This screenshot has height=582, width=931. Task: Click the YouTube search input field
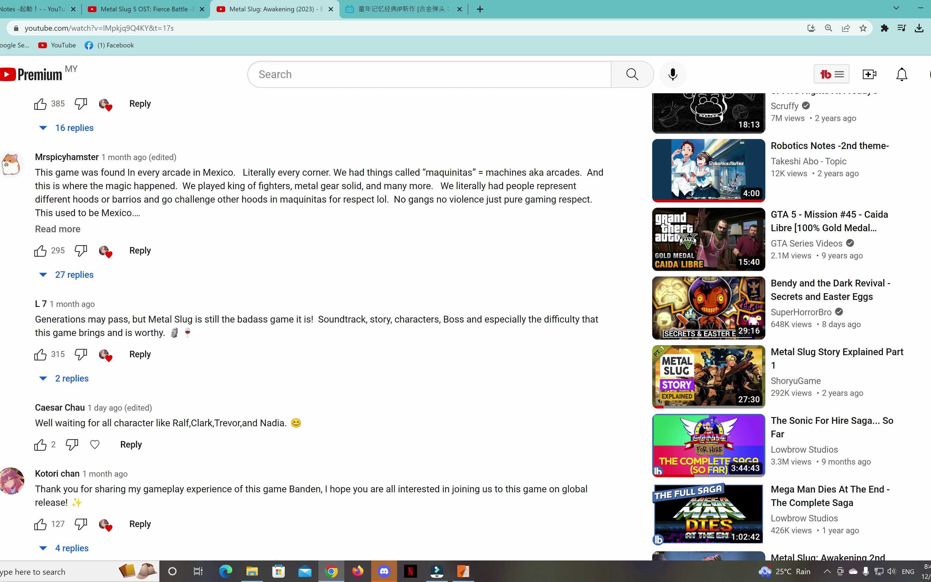tap(429, 74)
